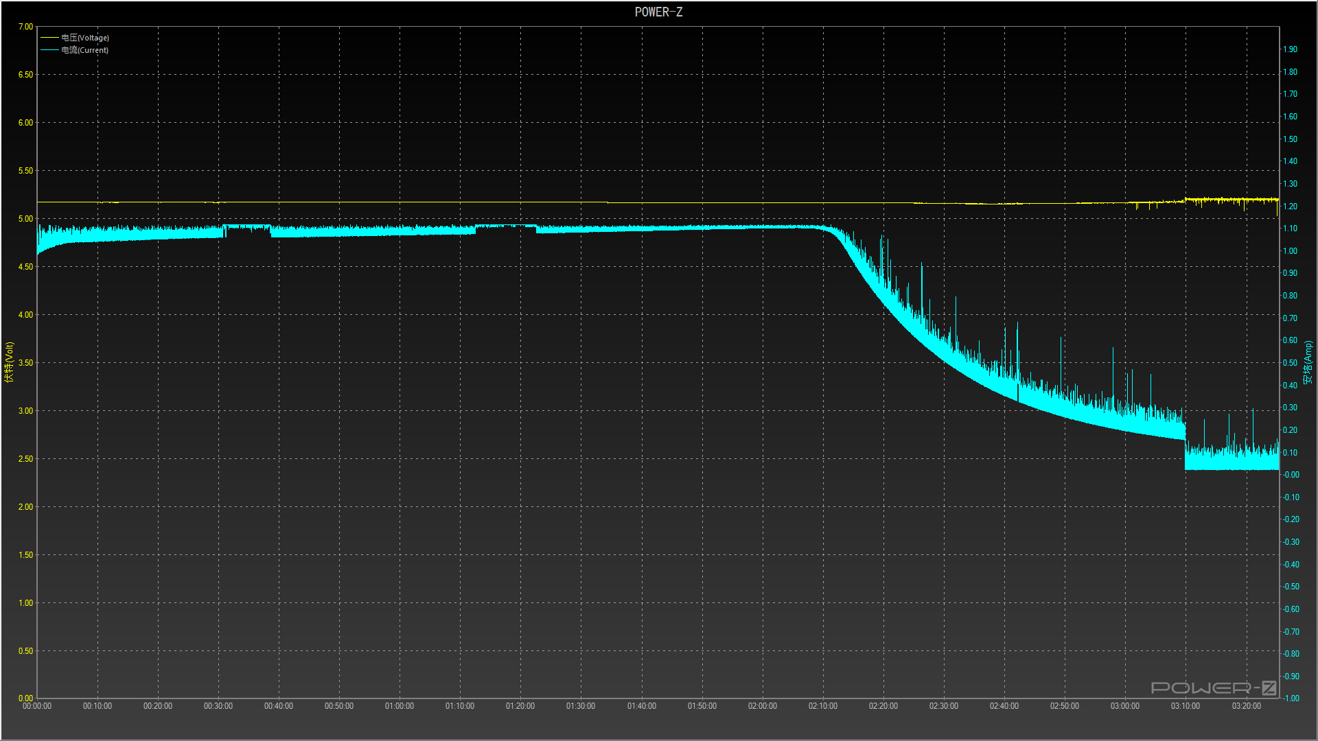
Task: Click the 1.00 amp axis tick
Action: 1291,251
